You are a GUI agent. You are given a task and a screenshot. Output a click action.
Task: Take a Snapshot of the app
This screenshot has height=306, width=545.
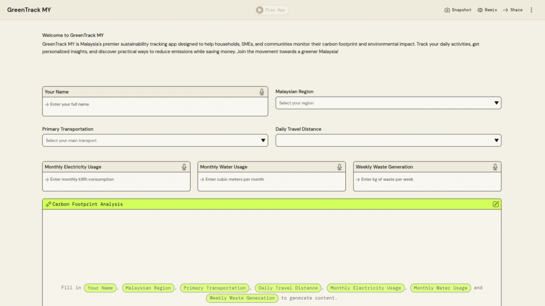pos(458,10)
